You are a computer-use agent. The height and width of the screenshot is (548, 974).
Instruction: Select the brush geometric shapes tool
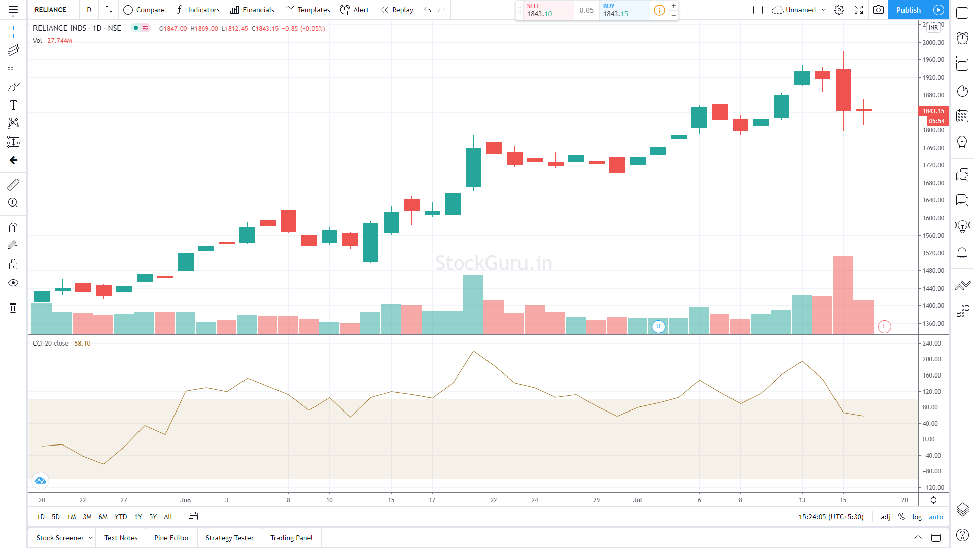point(13,87)
